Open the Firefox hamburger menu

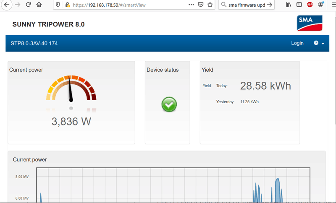333,5
